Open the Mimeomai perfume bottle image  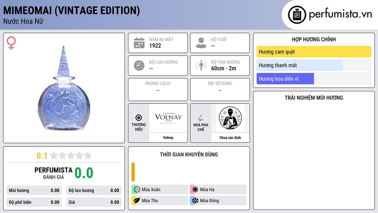(x=64, y=88)
